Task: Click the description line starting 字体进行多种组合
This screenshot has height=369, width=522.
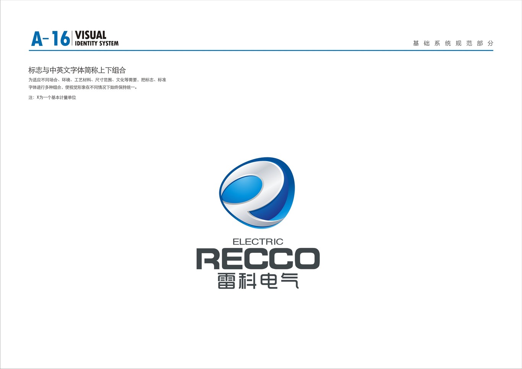Action: [x=83, y=87]
